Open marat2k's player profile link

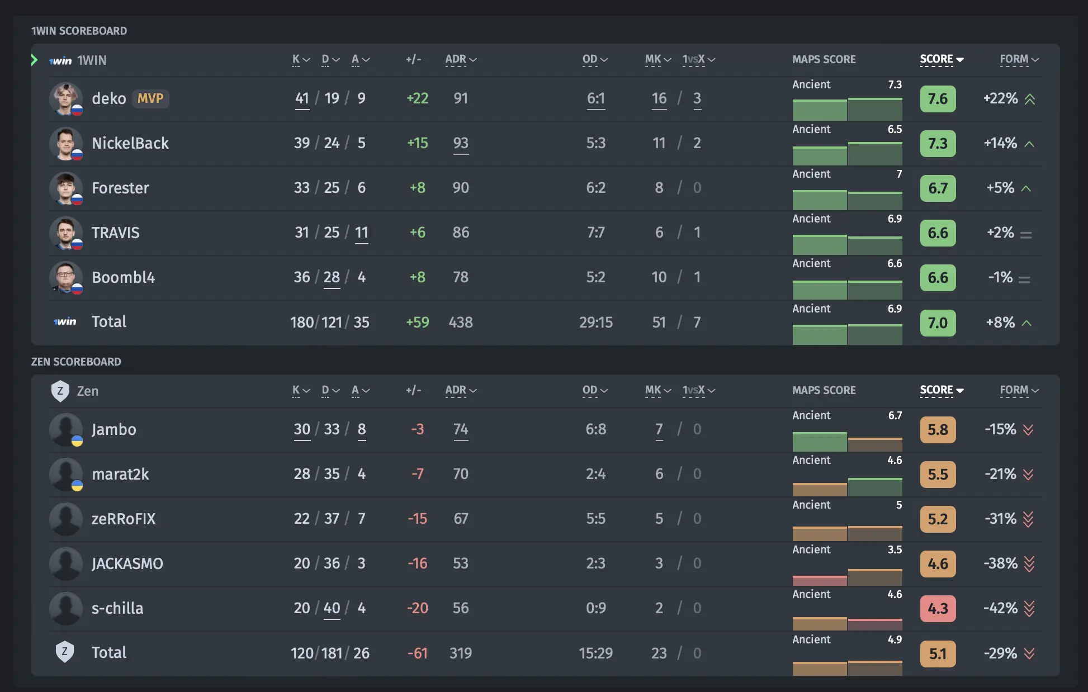click(x=120, y=474)
